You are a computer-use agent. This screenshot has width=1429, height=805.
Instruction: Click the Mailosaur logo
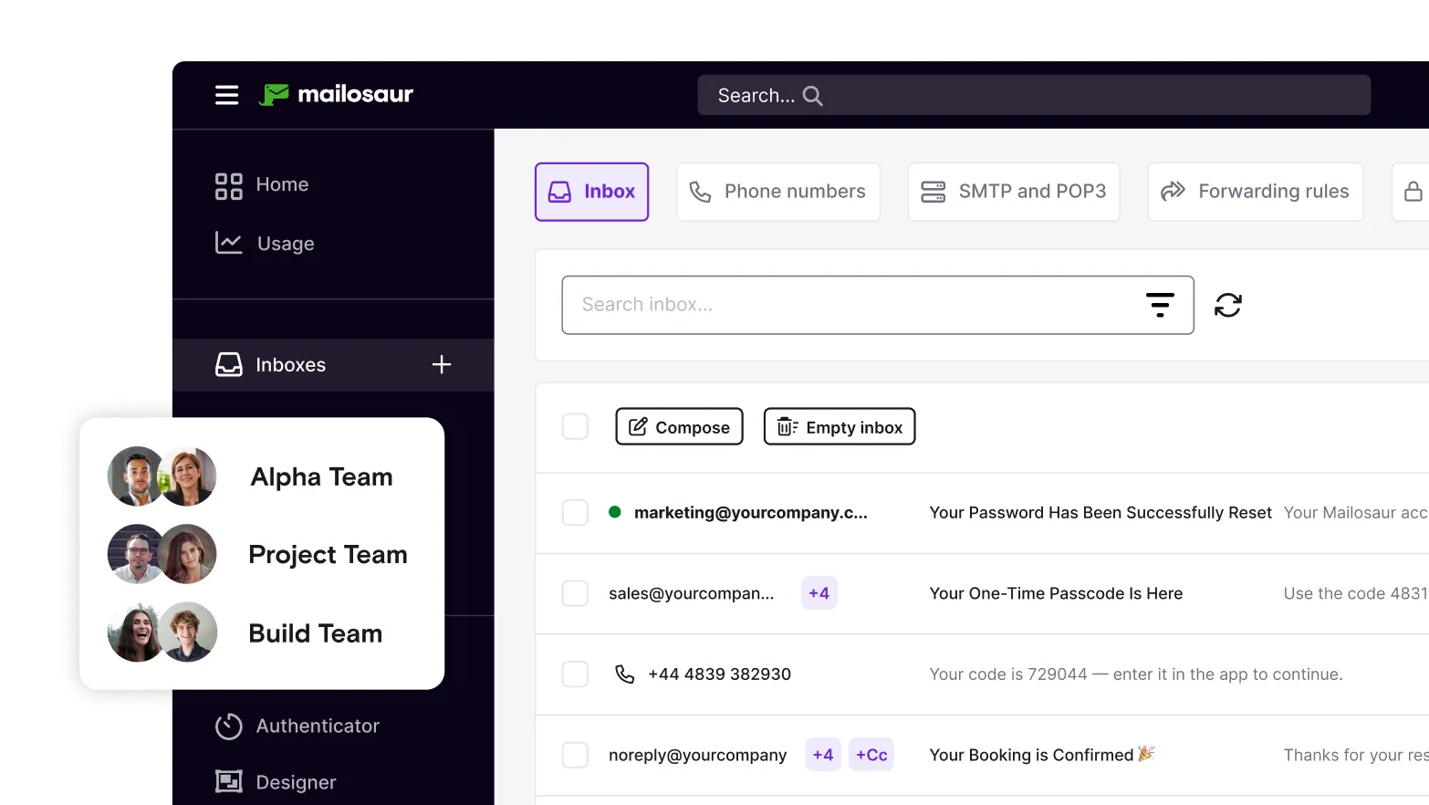(337, 94)
